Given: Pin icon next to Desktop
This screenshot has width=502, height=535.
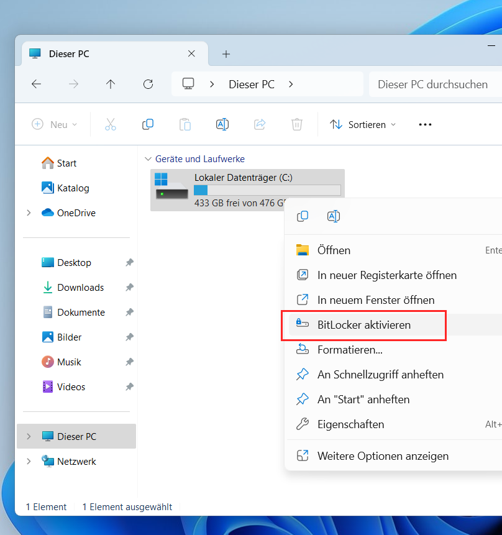Looking at the screenshot, I should pos(129,262).
